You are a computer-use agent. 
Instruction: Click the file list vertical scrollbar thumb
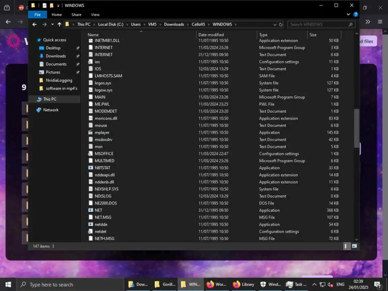coord(357,128)
